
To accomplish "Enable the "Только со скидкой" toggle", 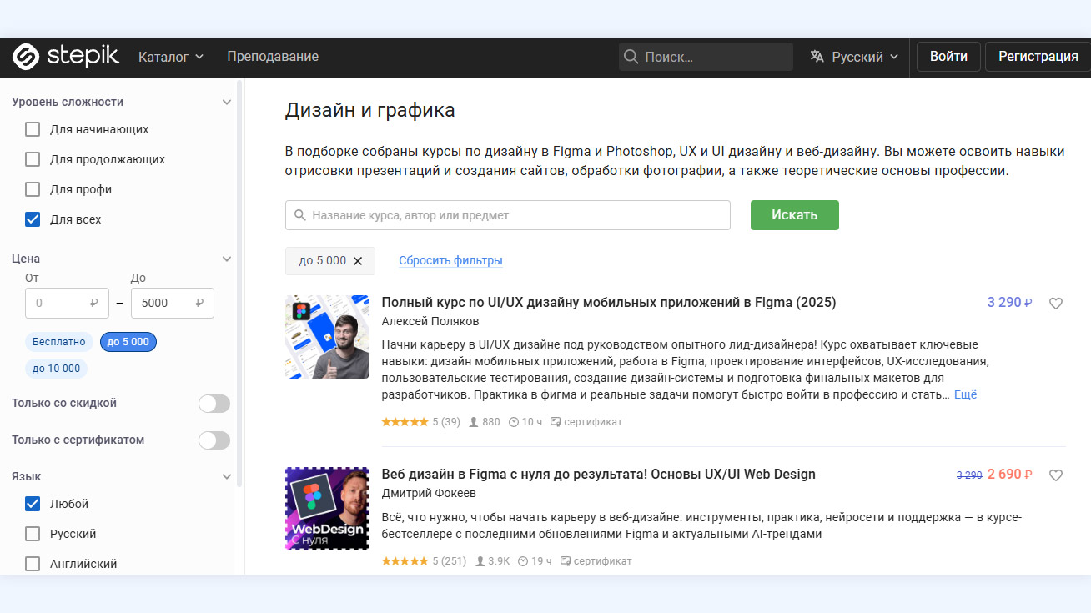I will point(214,404).
